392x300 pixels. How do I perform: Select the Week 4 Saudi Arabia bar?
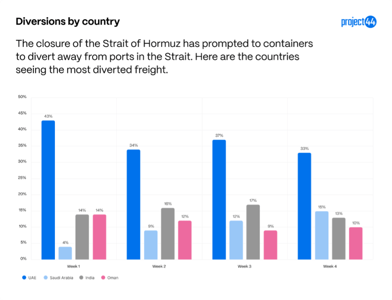coord(321,235)
